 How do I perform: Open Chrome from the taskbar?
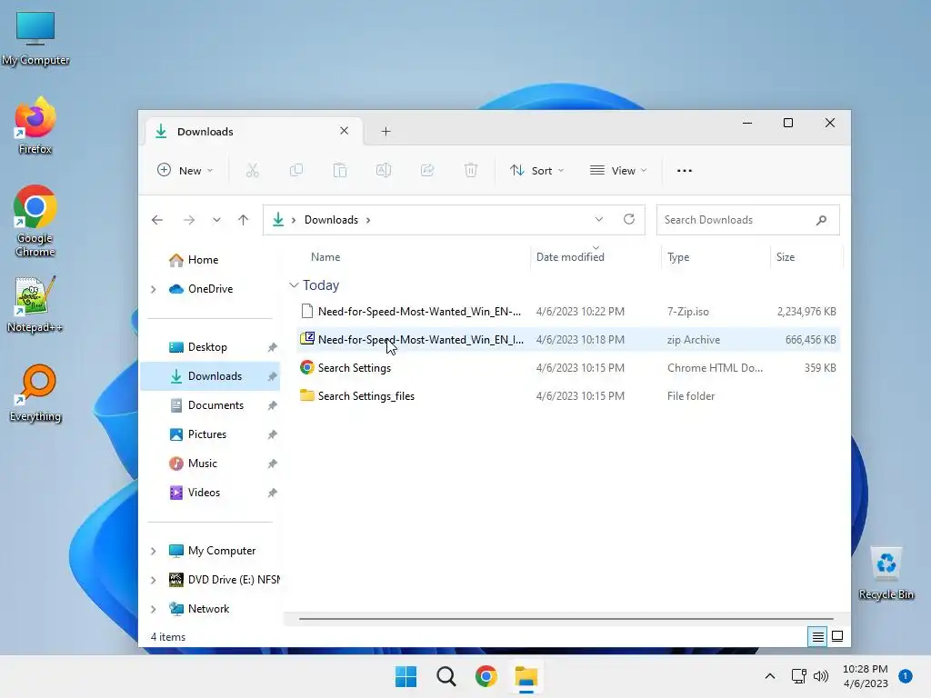tap(486, 676)
